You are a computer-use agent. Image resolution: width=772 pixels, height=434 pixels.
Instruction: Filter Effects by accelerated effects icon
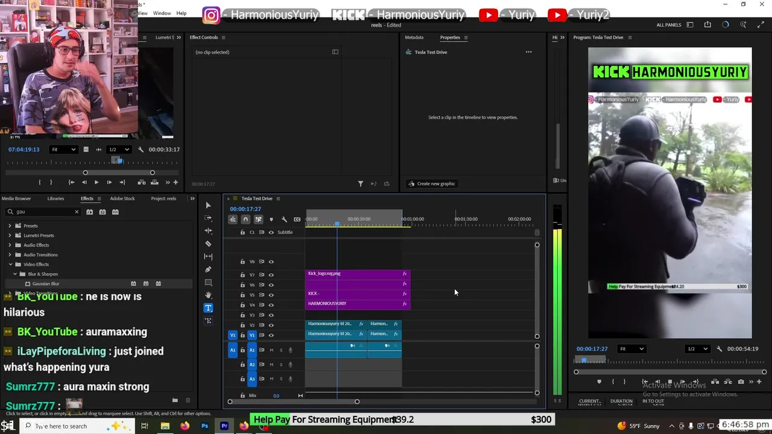[x=89, y=212]
